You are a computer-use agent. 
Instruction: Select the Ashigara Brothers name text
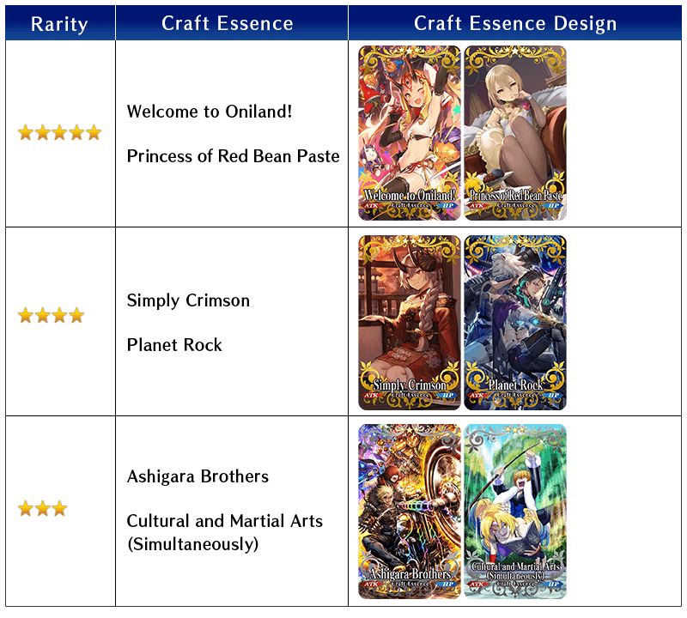point(198,476)
